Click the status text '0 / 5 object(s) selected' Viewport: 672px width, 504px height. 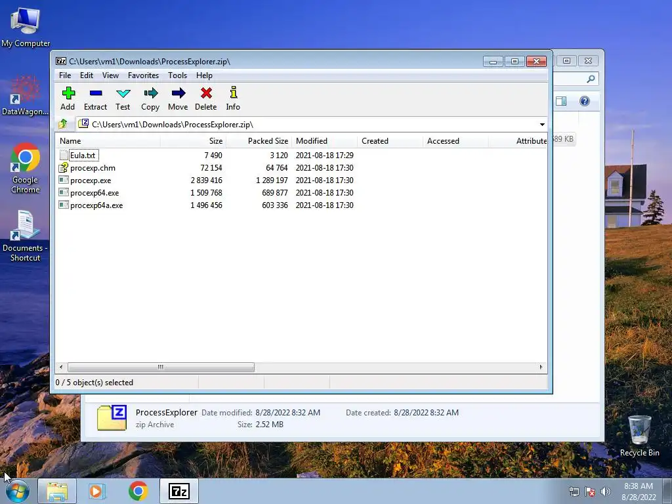click(94, 383)
